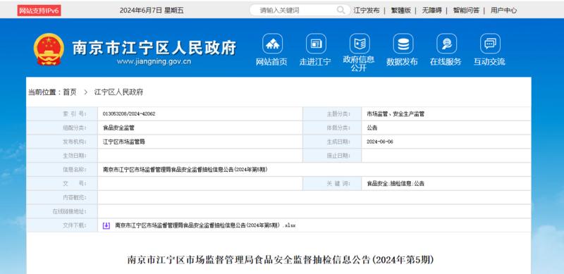Click the www.jiangning.gov.cn URL text

(x=154, y=61)
